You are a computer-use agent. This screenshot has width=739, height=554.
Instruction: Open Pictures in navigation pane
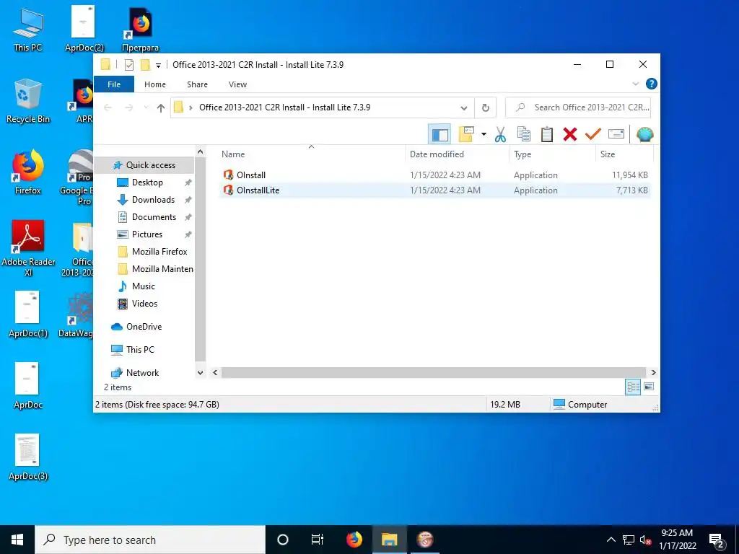click(147, 234)
